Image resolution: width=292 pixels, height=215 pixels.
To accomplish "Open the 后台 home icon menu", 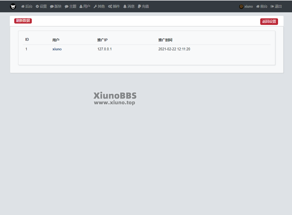I will pyautogui.click(x=27, y=7).
